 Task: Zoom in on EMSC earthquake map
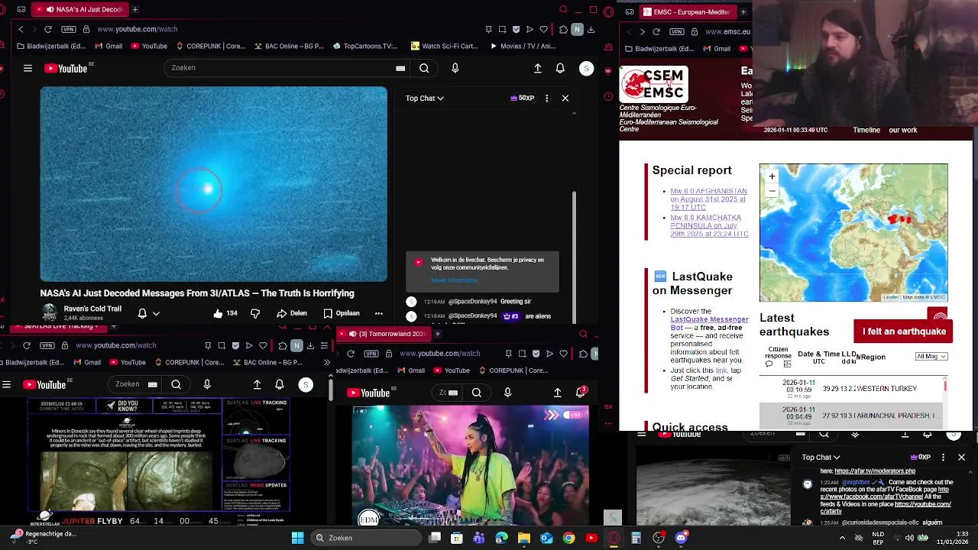click(x=772, y=176)
